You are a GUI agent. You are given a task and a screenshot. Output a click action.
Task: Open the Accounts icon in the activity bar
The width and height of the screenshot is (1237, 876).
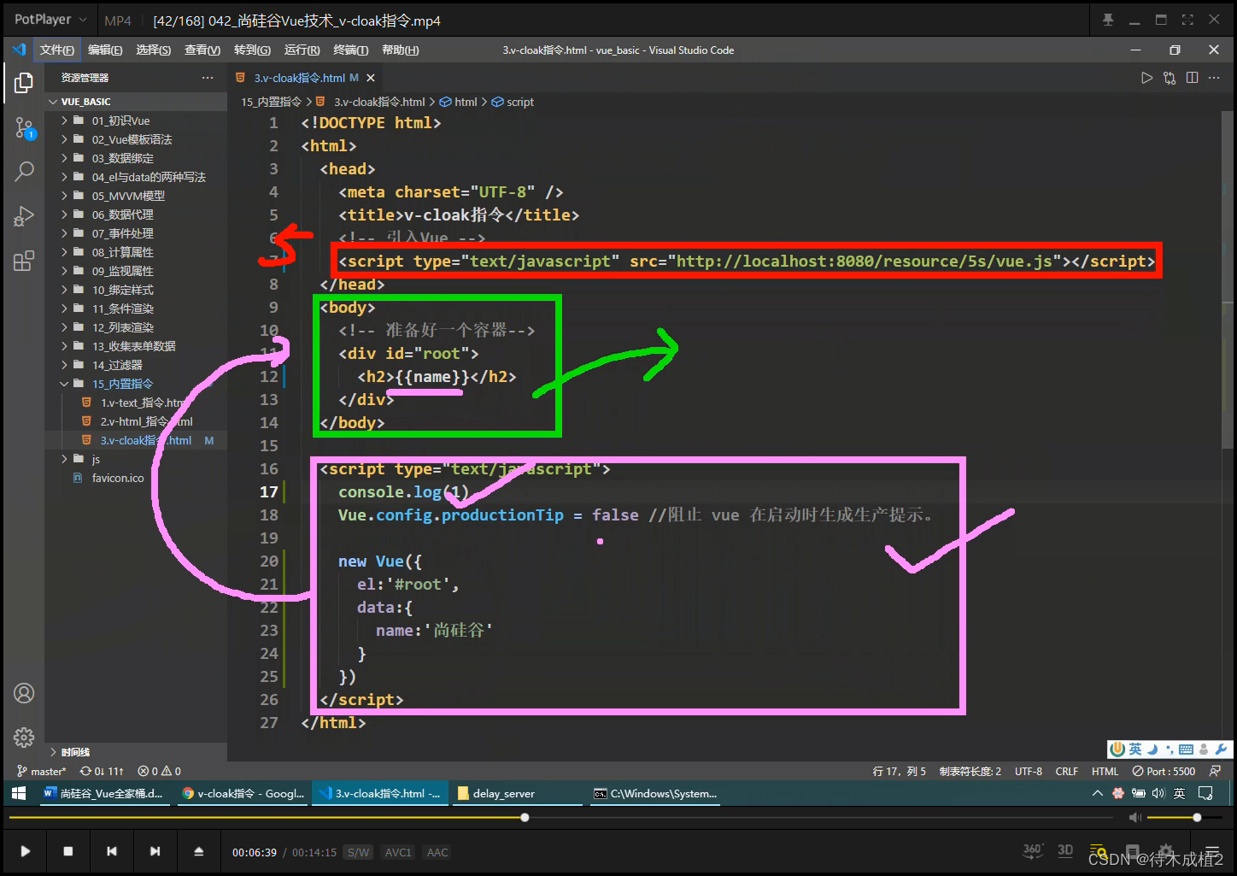pyautogui.click(x=24, y=693)
